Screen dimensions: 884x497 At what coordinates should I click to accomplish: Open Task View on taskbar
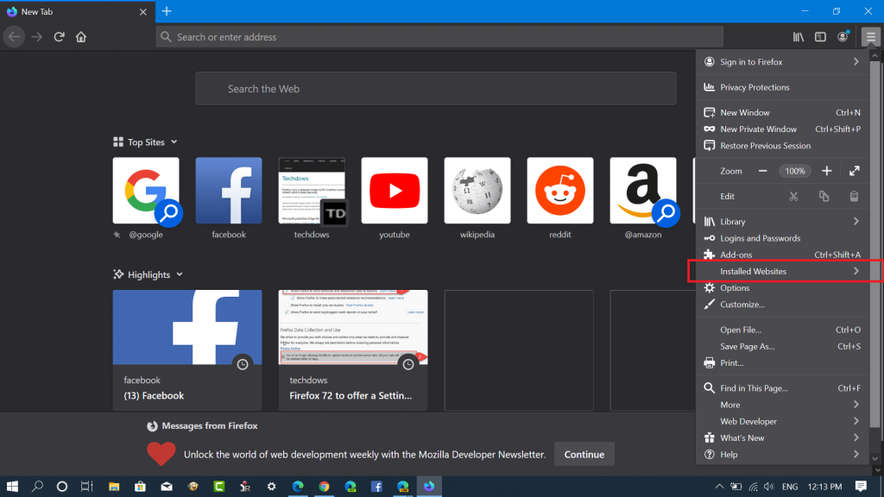coord(86,487)
